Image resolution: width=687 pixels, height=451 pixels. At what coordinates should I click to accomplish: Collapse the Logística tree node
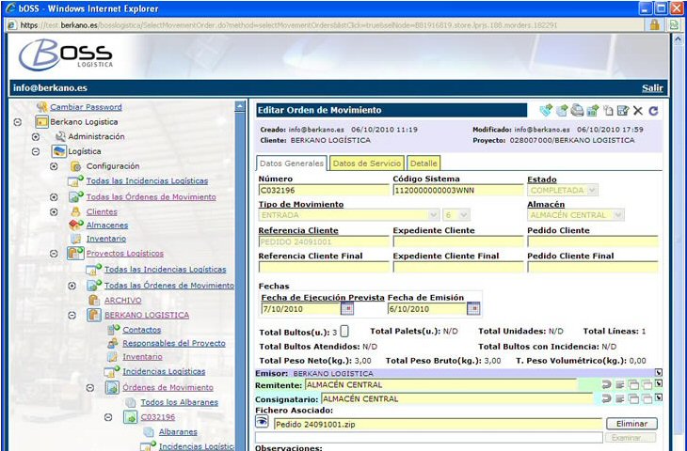tap(37, 151)
